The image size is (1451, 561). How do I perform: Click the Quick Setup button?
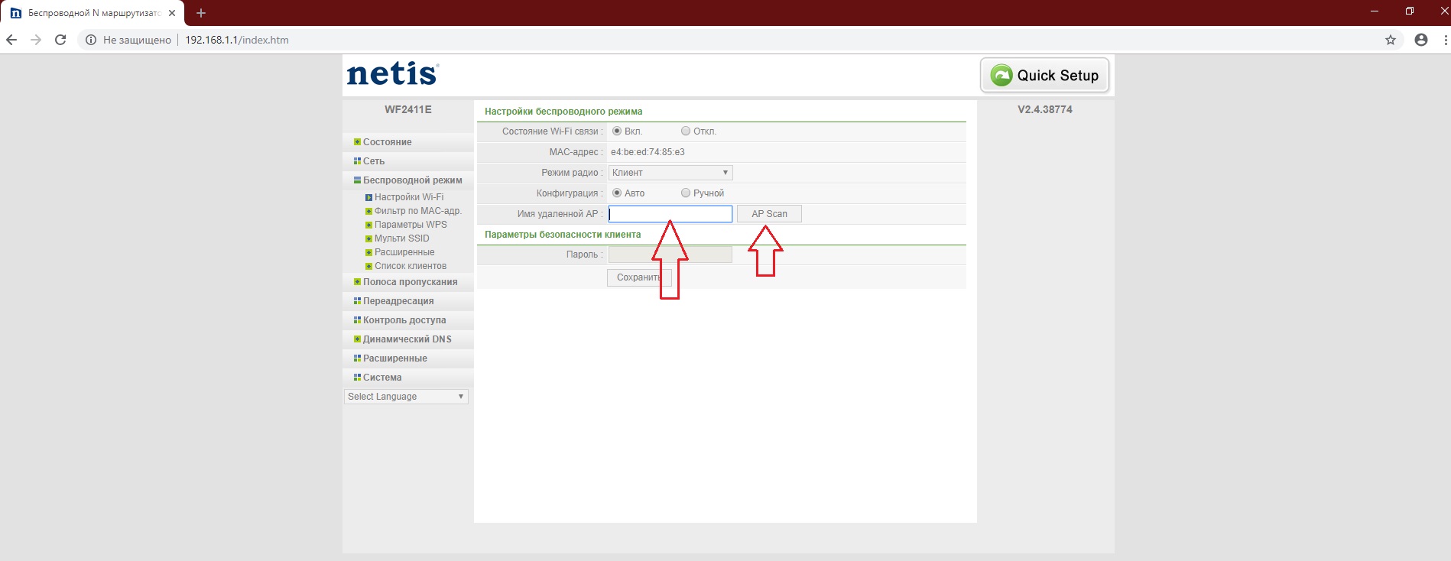pos(1044,75)
